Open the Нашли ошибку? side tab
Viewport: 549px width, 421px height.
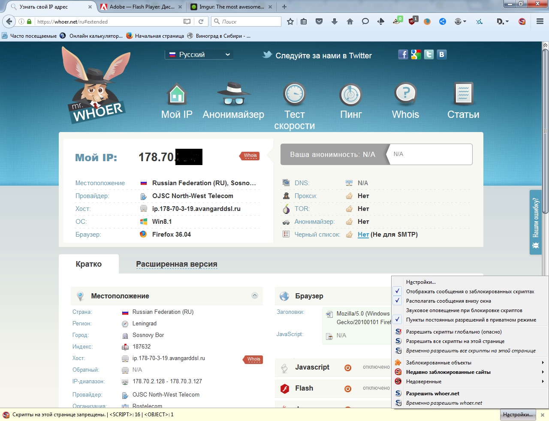[x=536, y=222]
